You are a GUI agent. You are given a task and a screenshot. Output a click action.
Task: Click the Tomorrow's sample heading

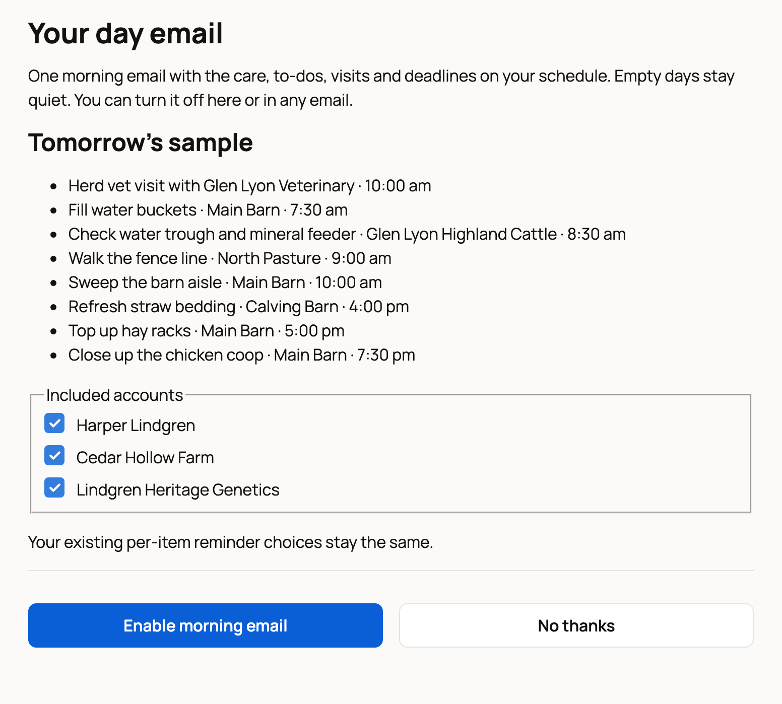coord(141,143)
